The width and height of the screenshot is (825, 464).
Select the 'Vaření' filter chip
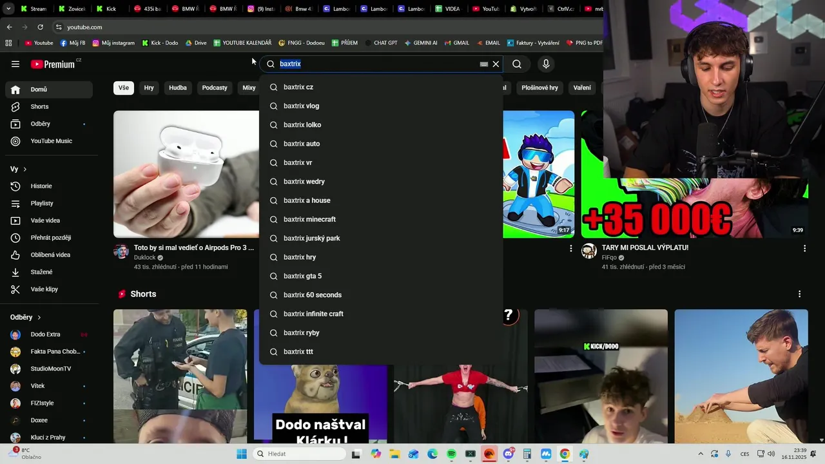582,88
